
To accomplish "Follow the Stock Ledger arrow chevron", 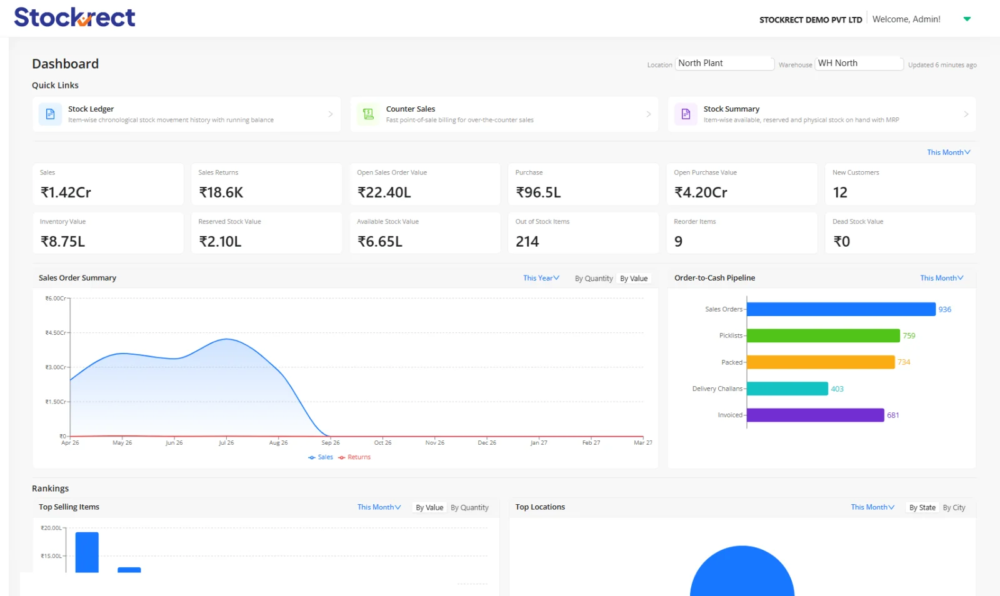I will pyautogui.click(x=331, y=114).
